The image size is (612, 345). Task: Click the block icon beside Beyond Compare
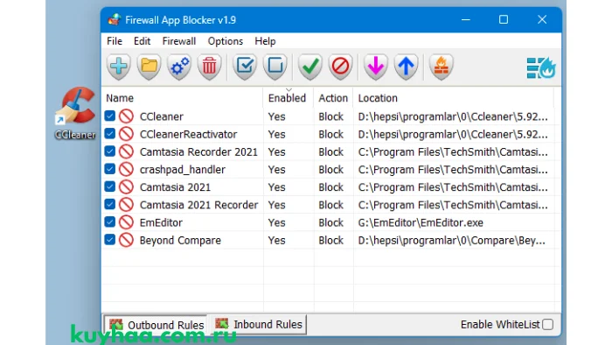pos(126,240)
